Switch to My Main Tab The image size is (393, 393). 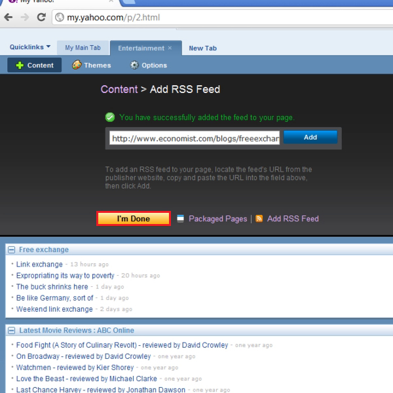[83, 48]
